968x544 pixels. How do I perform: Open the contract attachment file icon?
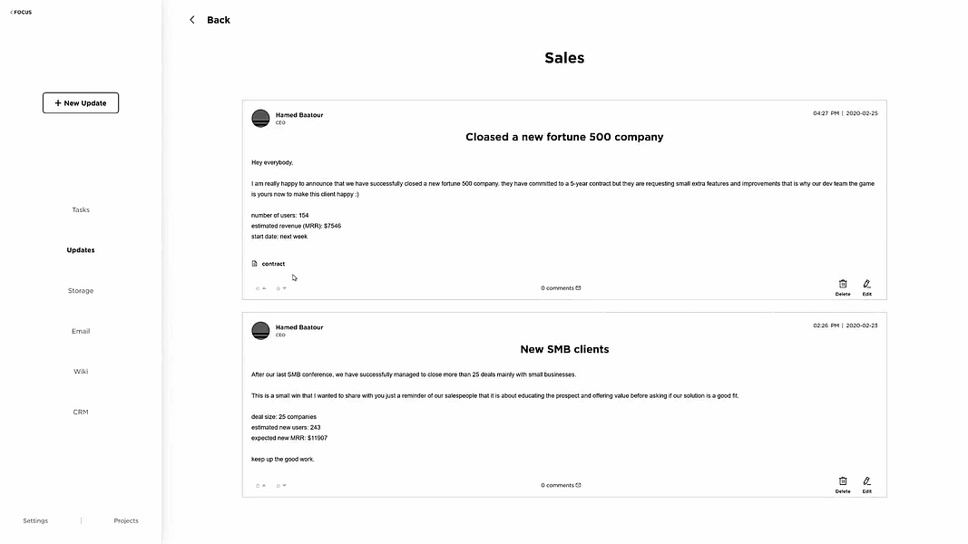(254, 263)
